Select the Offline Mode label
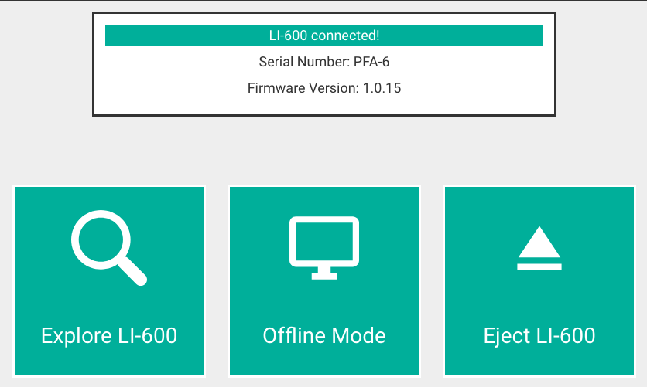Viewport: 647px width, 387px height. (324, 335)
